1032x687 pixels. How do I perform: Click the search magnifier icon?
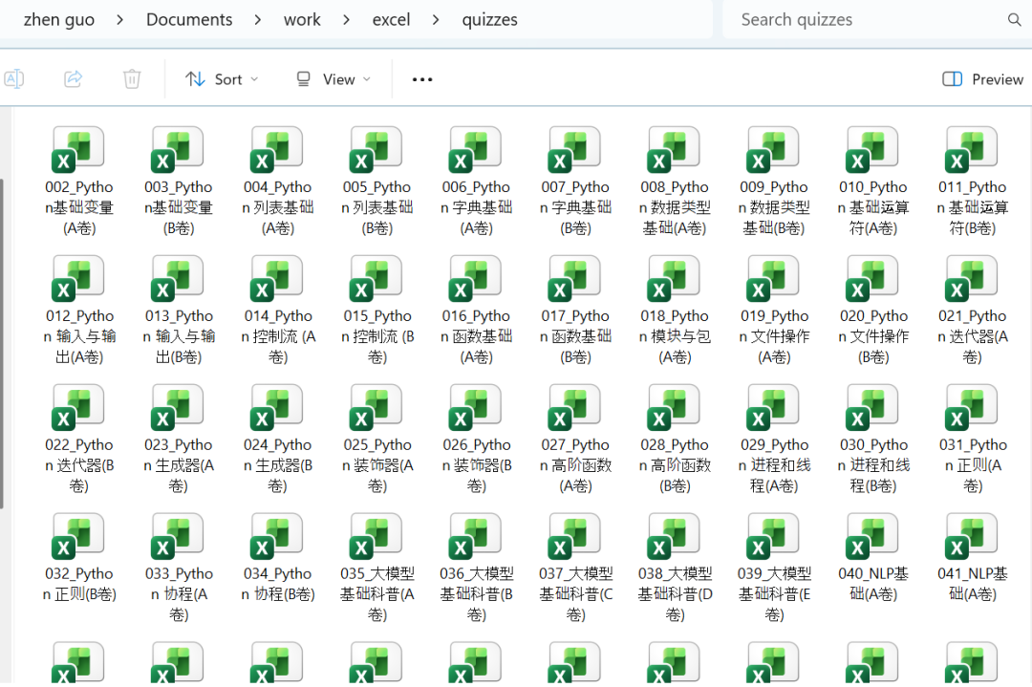[1014, 20]
